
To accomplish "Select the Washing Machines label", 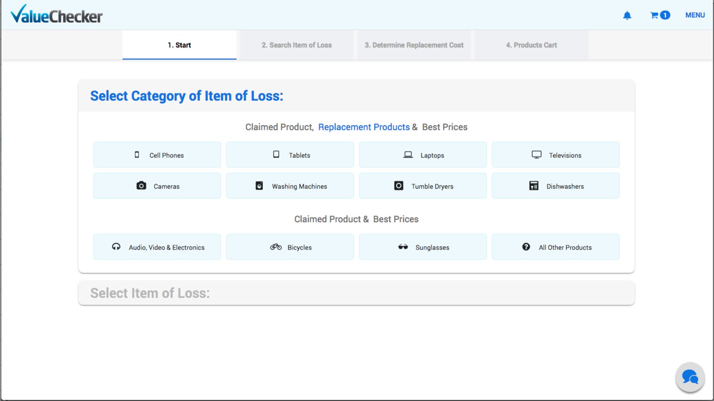I will (299, 187).
